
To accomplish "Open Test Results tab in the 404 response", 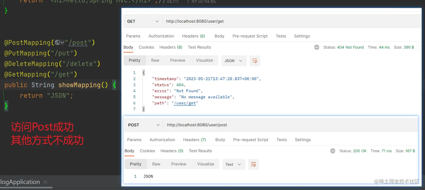I will coord(199,47).
